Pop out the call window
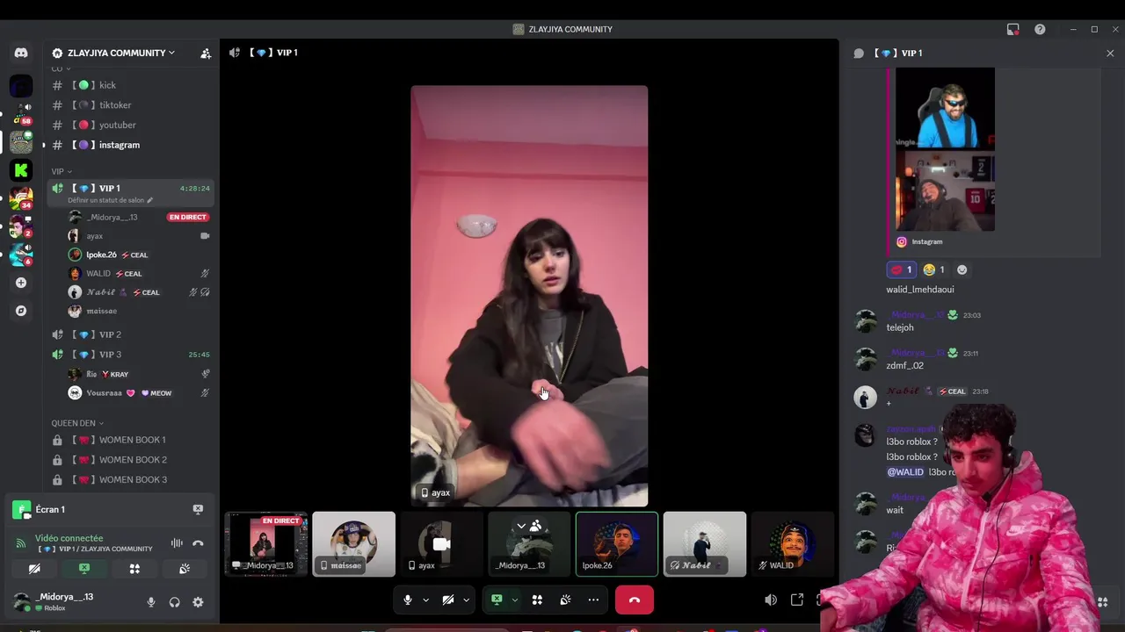Image resolution: width=1125 pixels, height=632 pixels. click(797, 600)
